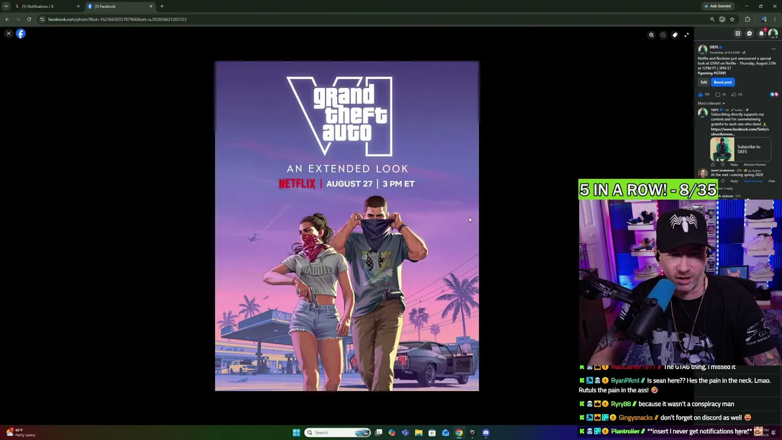Reload the current page
The width and height of the screenshot is (782, 440).
click(29, 19)
